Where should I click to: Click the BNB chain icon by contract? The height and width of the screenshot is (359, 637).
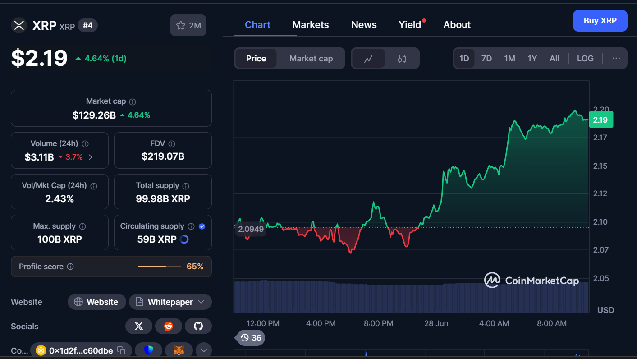coord(41,350)
